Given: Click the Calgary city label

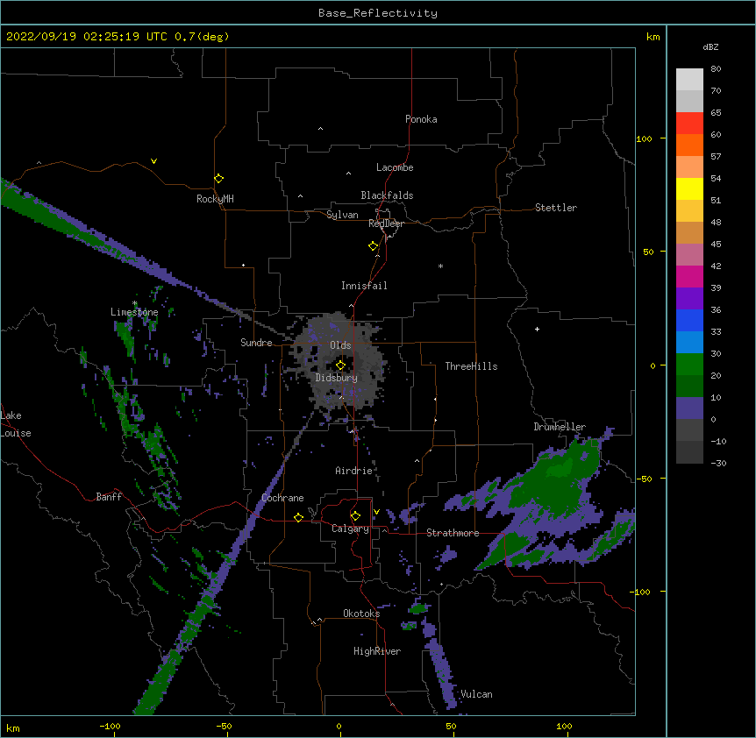Looking at the screenshot, I should (350, 529).
